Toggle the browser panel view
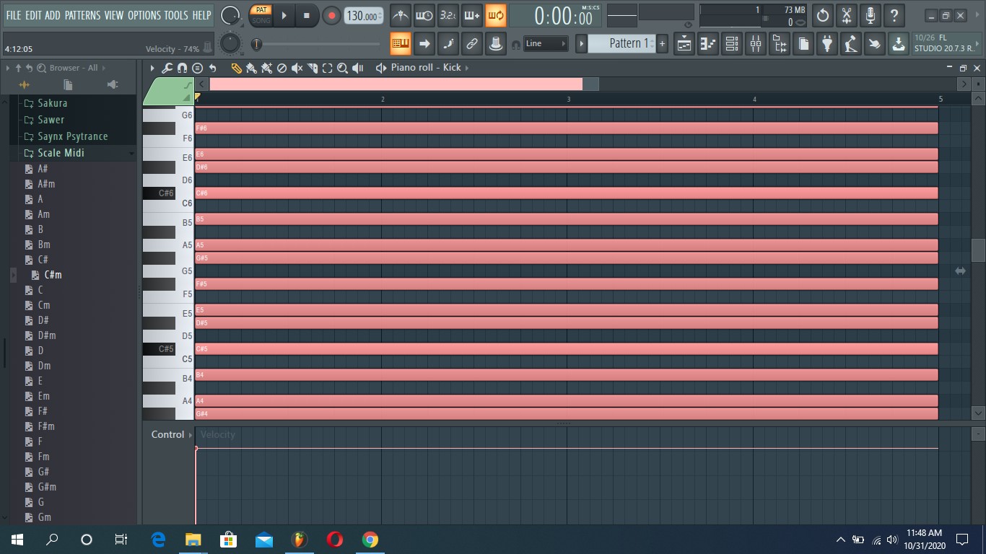 click(x=780, y=44)
